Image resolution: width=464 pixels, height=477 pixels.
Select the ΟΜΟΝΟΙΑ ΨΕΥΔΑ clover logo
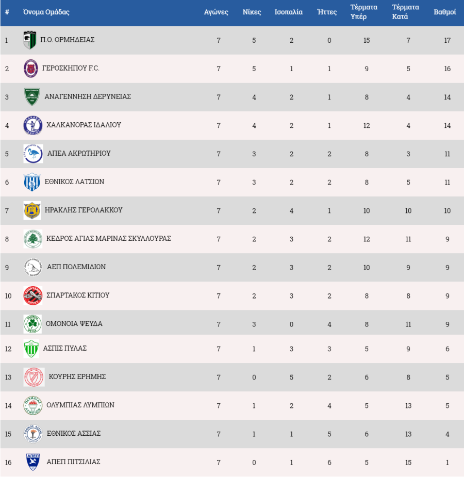(x=32, y=324)
